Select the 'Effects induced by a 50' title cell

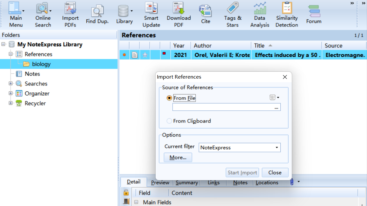pyautogui.click(x=287, y=55)
